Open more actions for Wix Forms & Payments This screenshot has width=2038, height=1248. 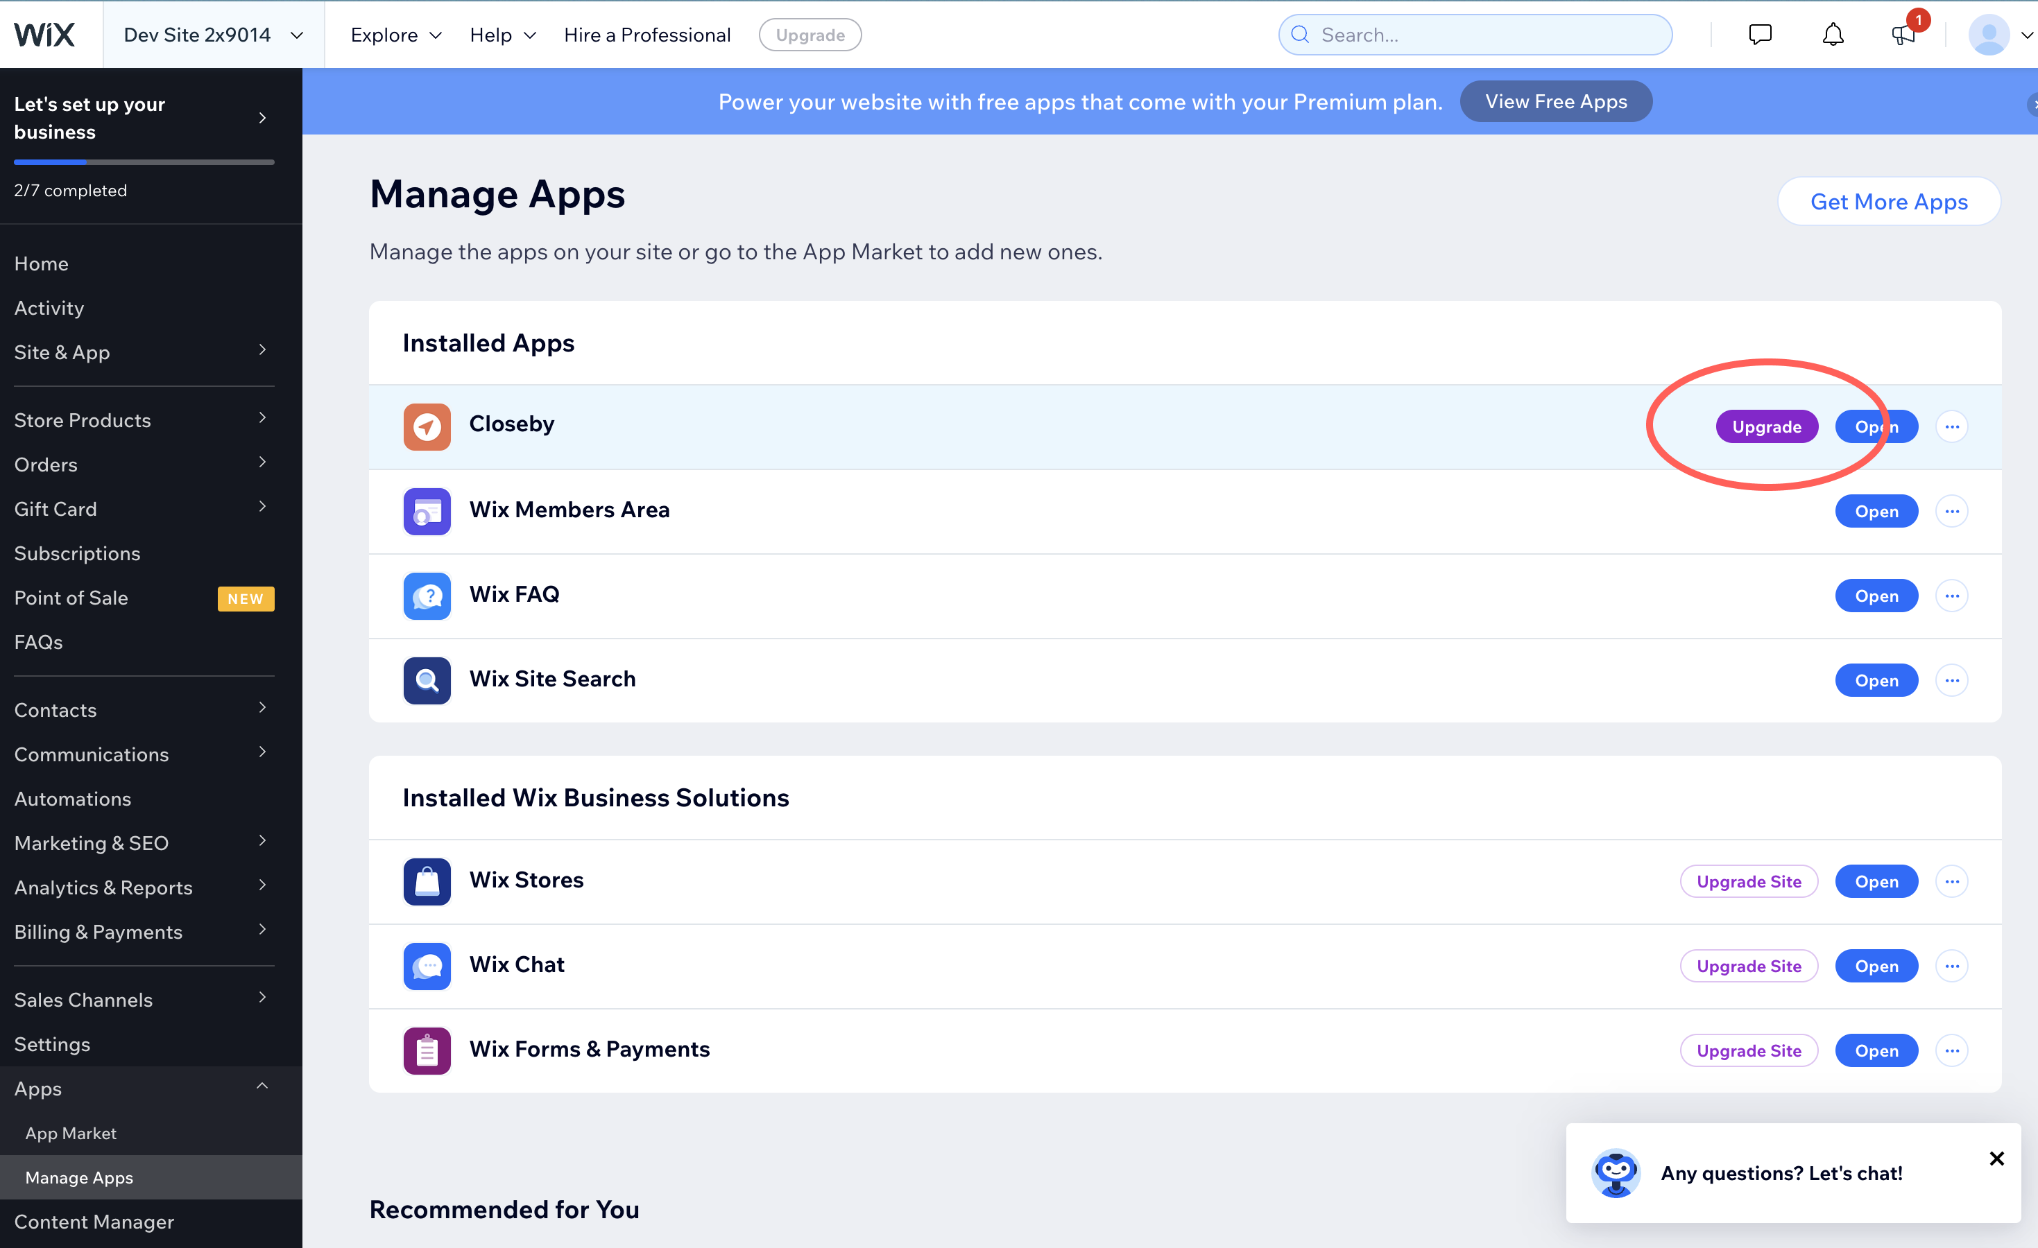tap(1952, 1050)
